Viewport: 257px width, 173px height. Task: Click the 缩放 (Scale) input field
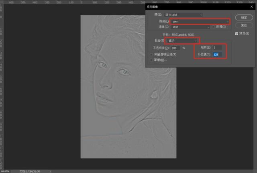(217, 48)
